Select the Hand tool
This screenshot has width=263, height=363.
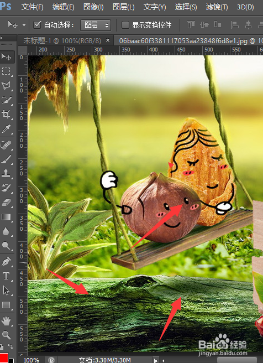6,321
